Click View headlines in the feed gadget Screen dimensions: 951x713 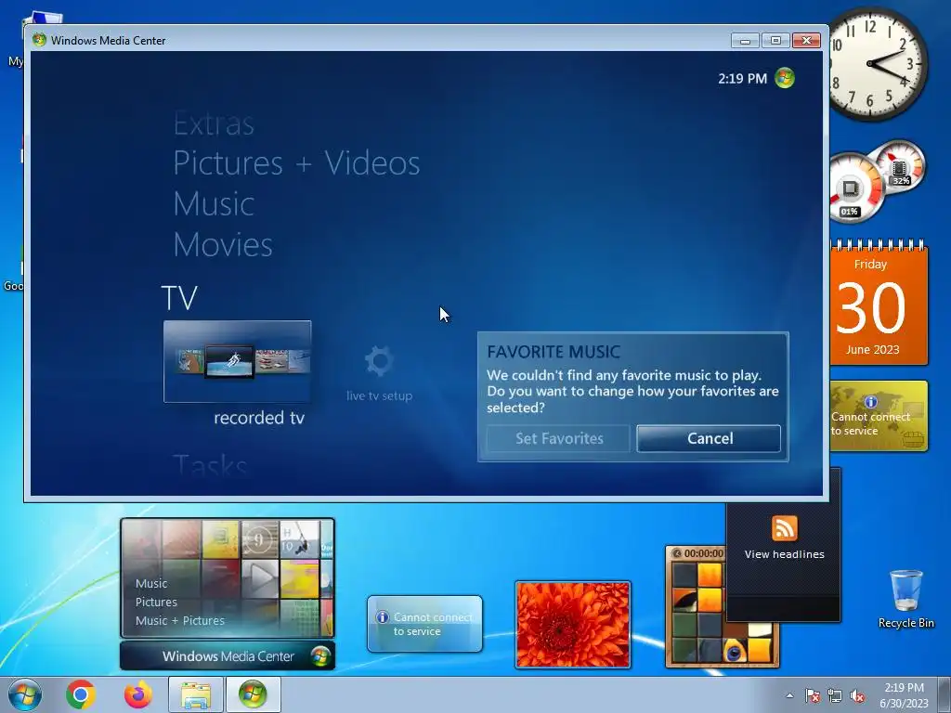[784, 554]
